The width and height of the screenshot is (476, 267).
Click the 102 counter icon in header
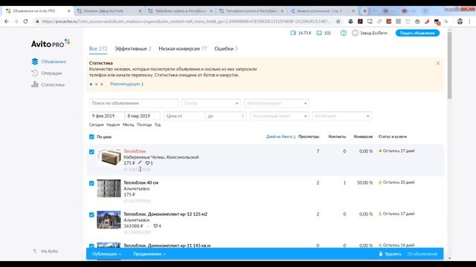[319, 33]
